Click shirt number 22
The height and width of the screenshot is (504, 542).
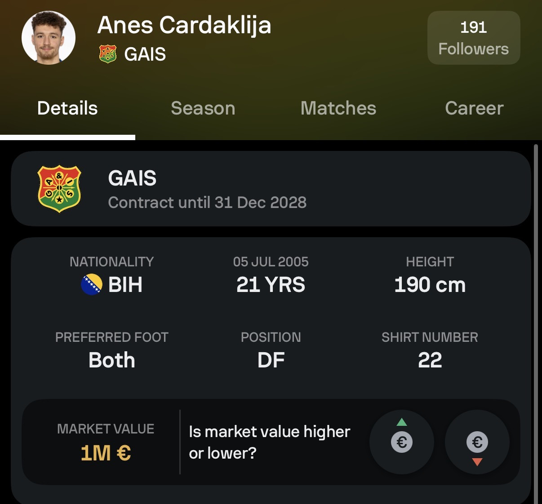point(430,360)
